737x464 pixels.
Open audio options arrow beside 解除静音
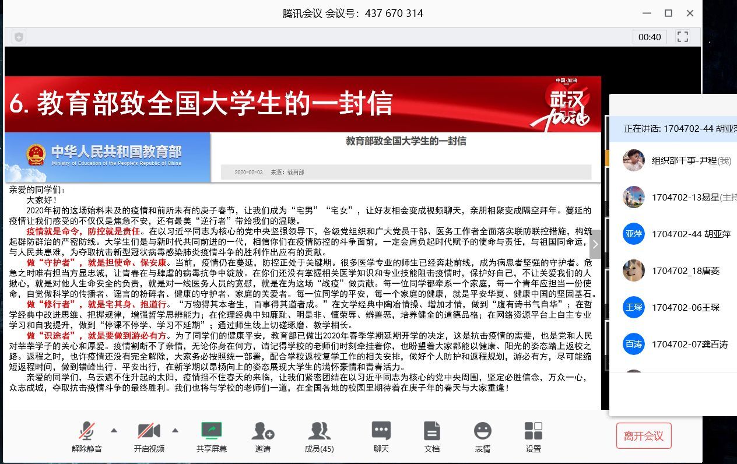[114, 430]
